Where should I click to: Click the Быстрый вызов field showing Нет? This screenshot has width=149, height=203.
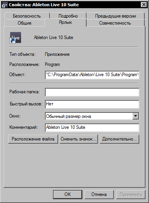pyautogui.click(x=92, y=104)
